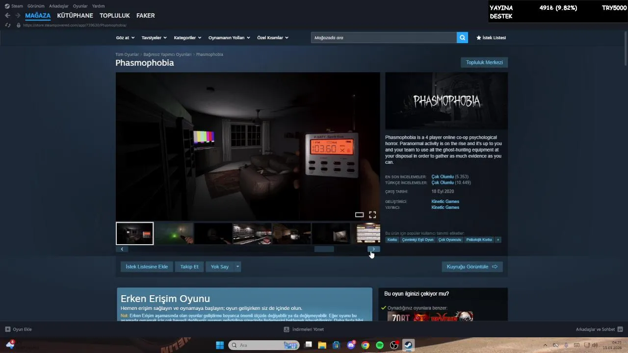Open File Explorer from the taskbar
The width and height of the screenshot is (628, 353).
pyautogui.click(x=322, y=345)
